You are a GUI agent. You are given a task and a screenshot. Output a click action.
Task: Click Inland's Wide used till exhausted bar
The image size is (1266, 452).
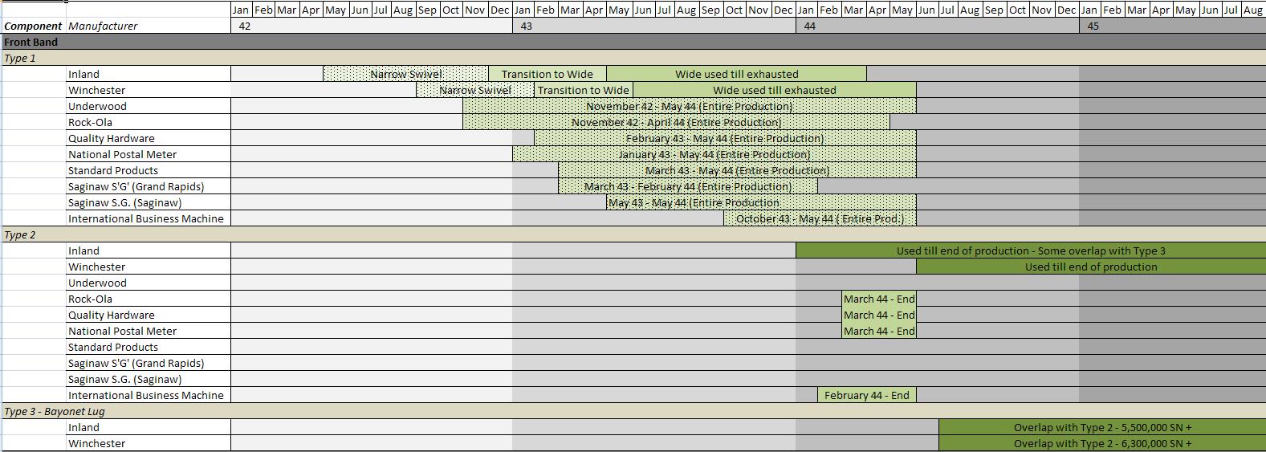click(737, 74)
